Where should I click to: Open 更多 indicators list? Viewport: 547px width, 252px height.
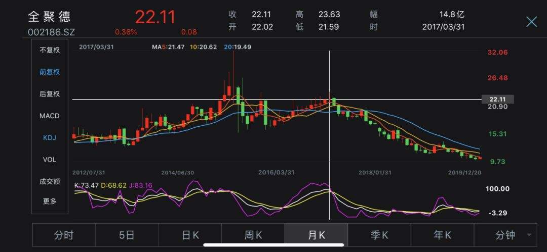(x=50, y=201)
